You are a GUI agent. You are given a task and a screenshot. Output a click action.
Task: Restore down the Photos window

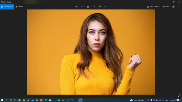[x=174, y=2]
